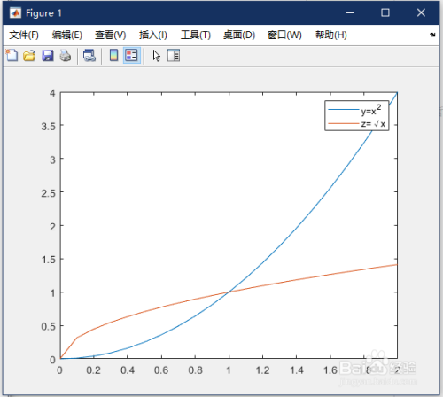Click the x-axis tick label 0.2
443x397 pixels.
pyautogui.click(x=93, y=370)
